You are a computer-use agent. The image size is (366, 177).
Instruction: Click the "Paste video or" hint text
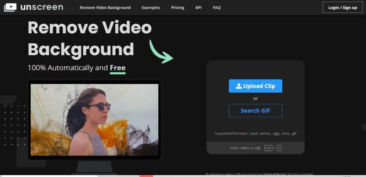pyautogui.click(x=242, y=148)
